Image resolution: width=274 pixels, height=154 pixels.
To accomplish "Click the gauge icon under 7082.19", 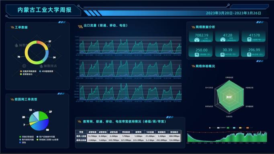I will coord(197,40).
